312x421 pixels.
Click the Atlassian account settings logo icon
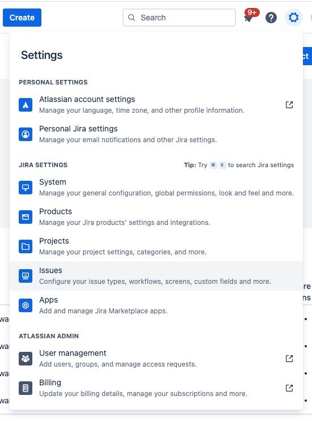click(26, 105)
